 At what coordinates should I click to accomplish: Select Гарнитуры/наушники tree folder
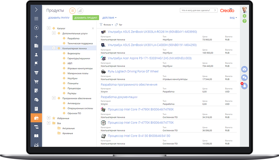(x=79, y=58)
